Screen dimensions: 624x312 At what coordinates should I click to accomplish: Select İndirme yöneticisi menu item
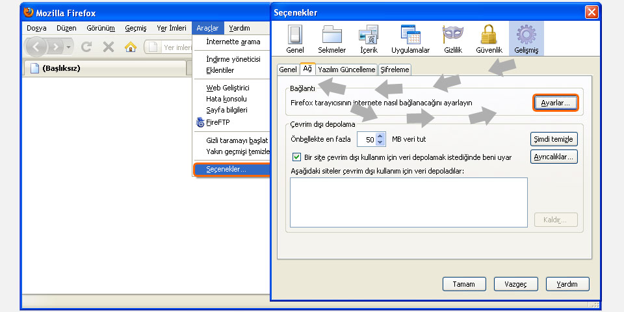coord(232,59)
